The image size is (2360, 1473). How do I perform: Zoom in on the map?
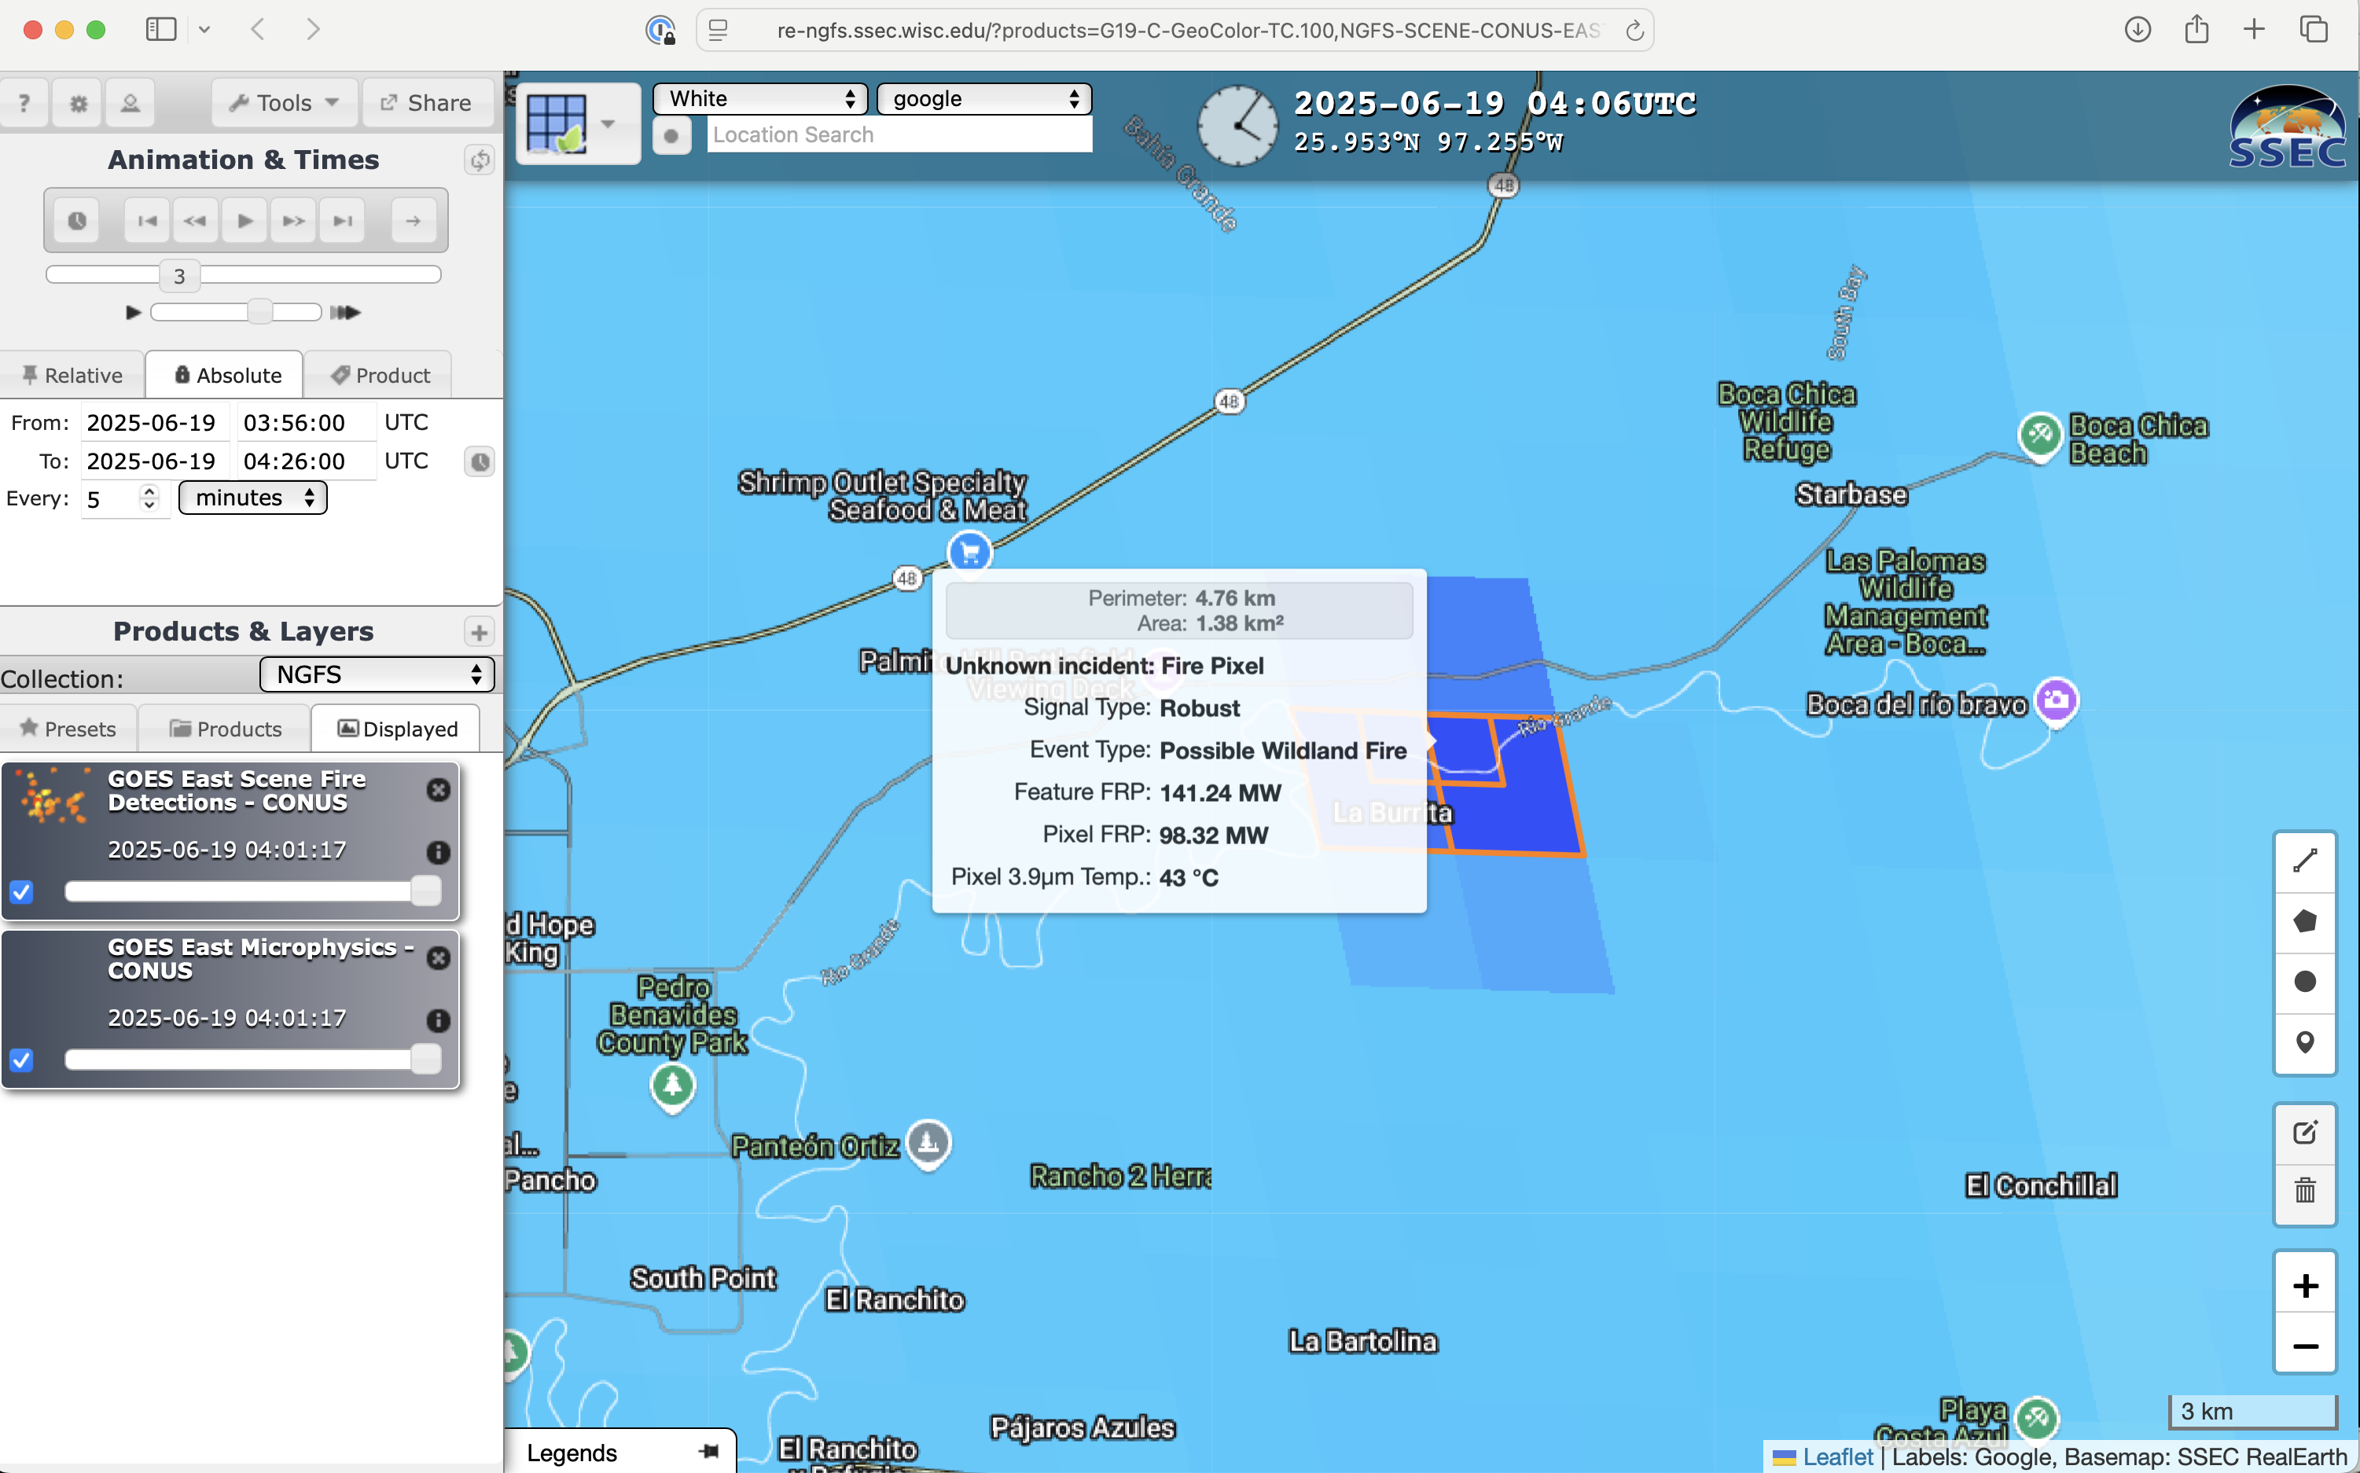tap(2304, 1285)
